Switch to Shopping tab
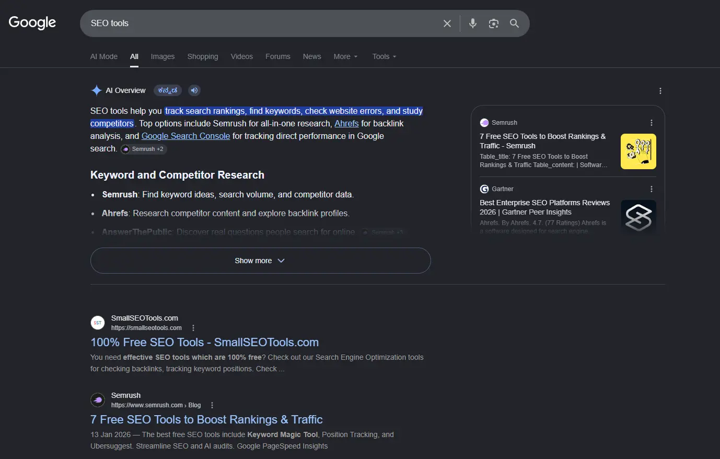The height and width of the screenshot is (459, 720). 203,56
